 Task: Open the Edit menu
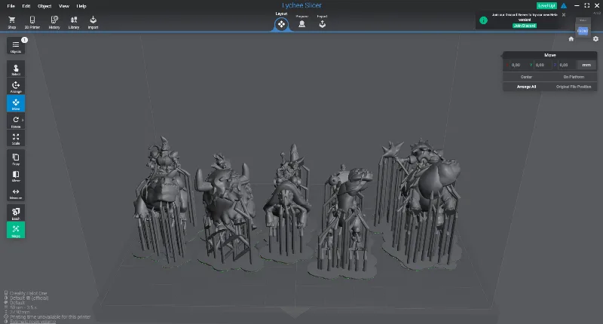[x=26, y=6]
